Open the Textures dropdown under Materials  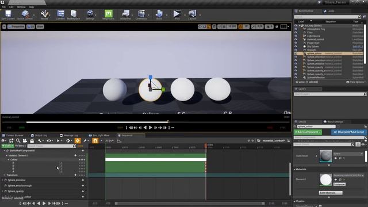pos(339,185)
